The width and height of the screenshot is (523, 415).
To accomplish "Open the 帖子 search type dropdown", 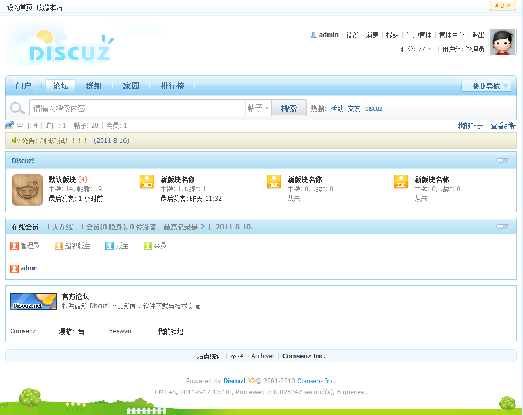I will pos(258,108).
